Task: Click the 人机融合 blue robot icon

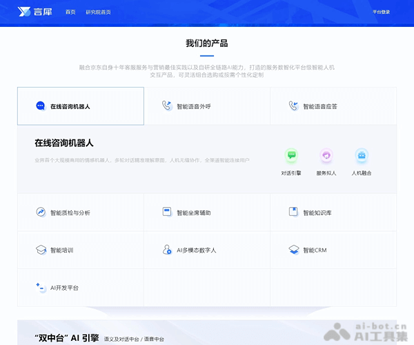Action: [362, 156]
